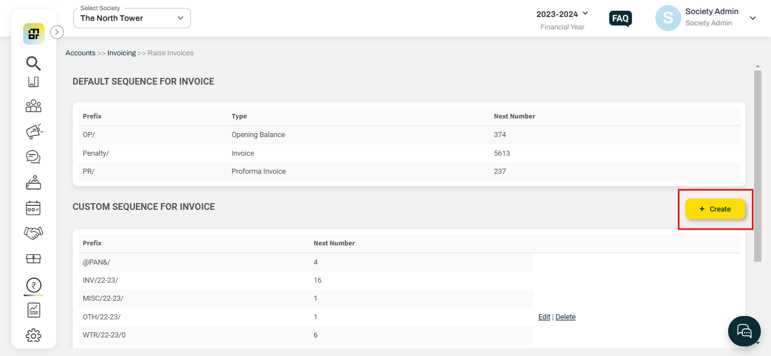This screenshot has height=356, width=771.
Task: Open Invoicing from the breadcrumb trail
Action: [121, 52]
